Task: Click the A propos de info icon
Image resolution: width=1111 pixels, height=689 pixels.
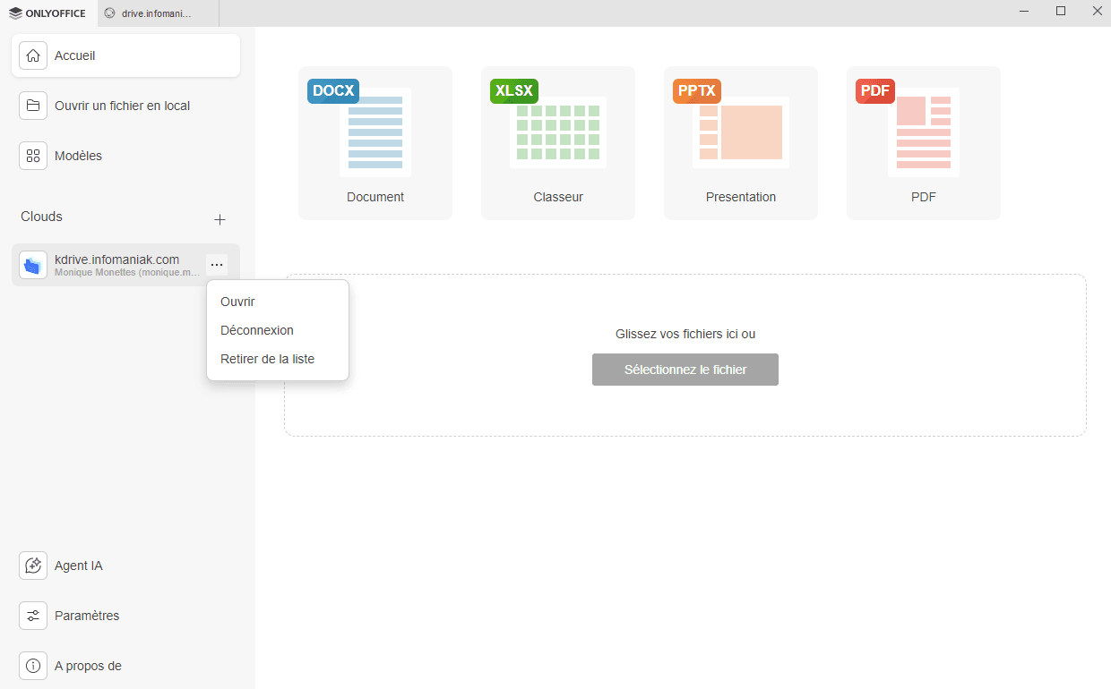Action: [33, 666]
